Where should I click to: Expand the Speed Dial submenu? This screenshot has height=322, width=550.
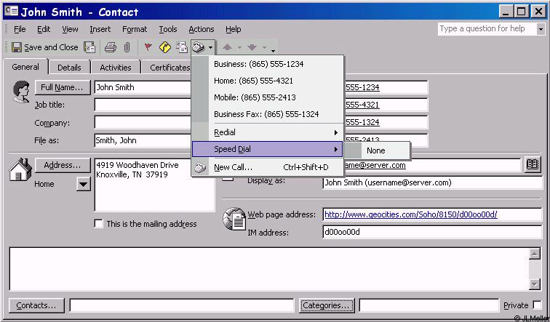point(267,149)
